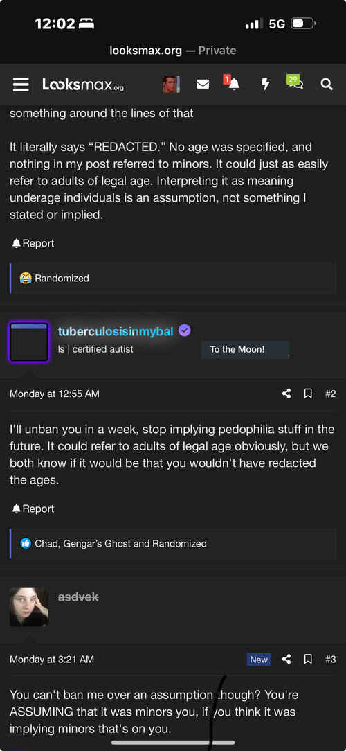Open the inbox envelope icon

click(x=203, y=85)
